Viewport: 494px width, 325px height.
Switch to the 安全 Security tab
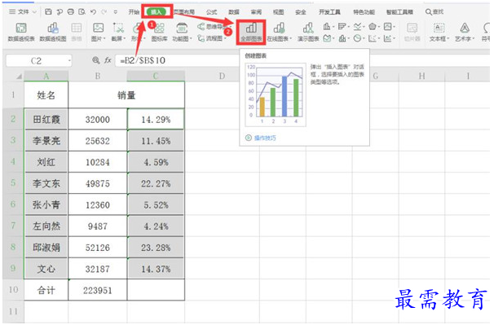[x=301, y=12]
